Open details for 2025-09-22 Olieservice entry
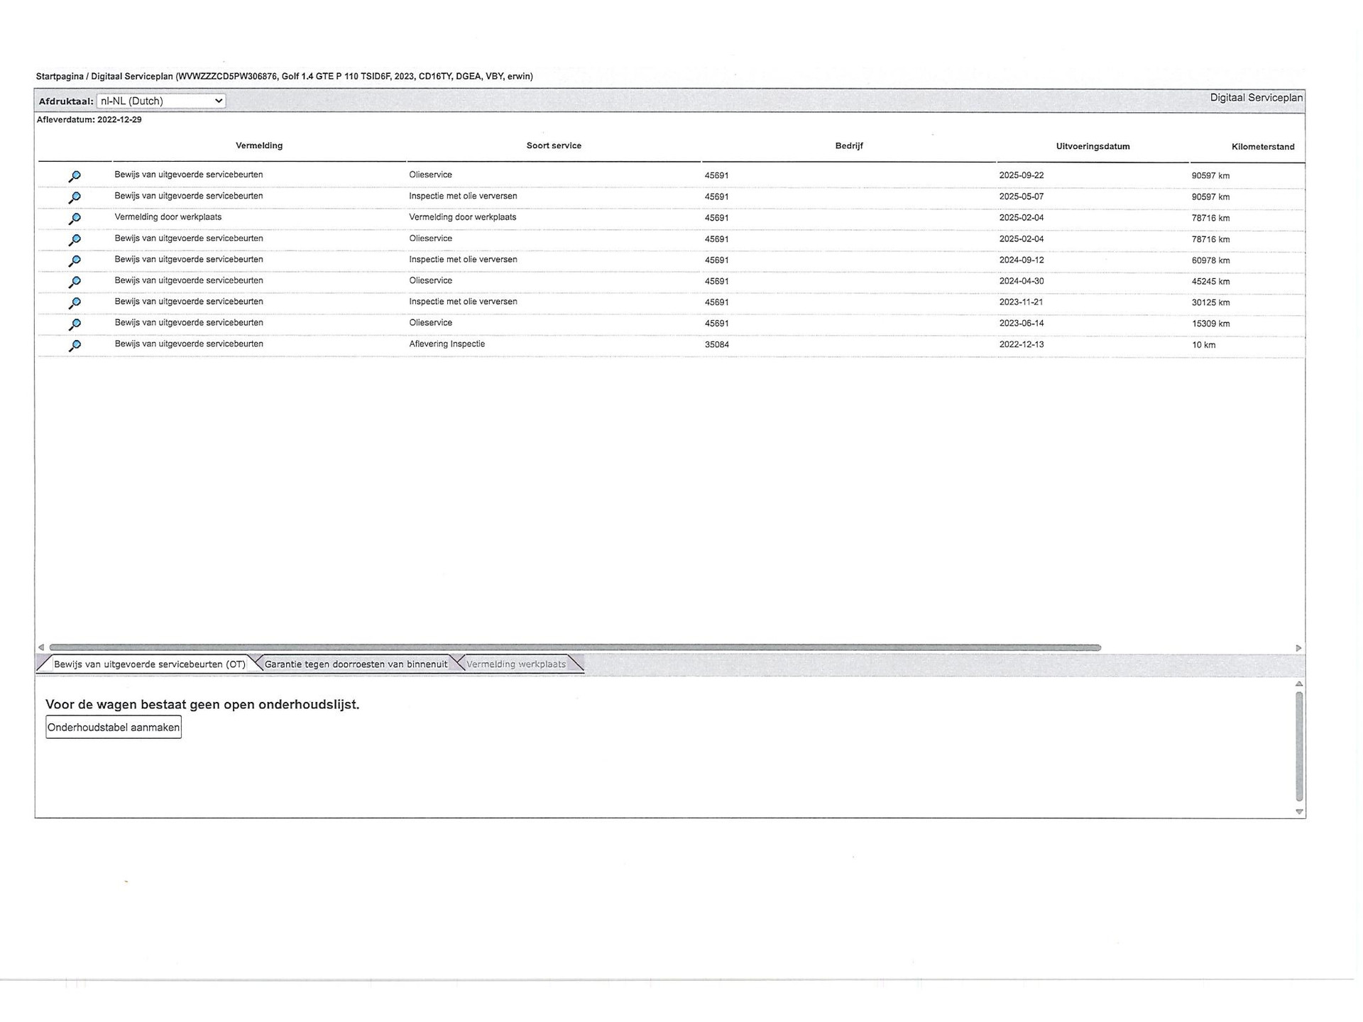The height and width of the screenshot is (1022, 1363). (x=75, y=176)
